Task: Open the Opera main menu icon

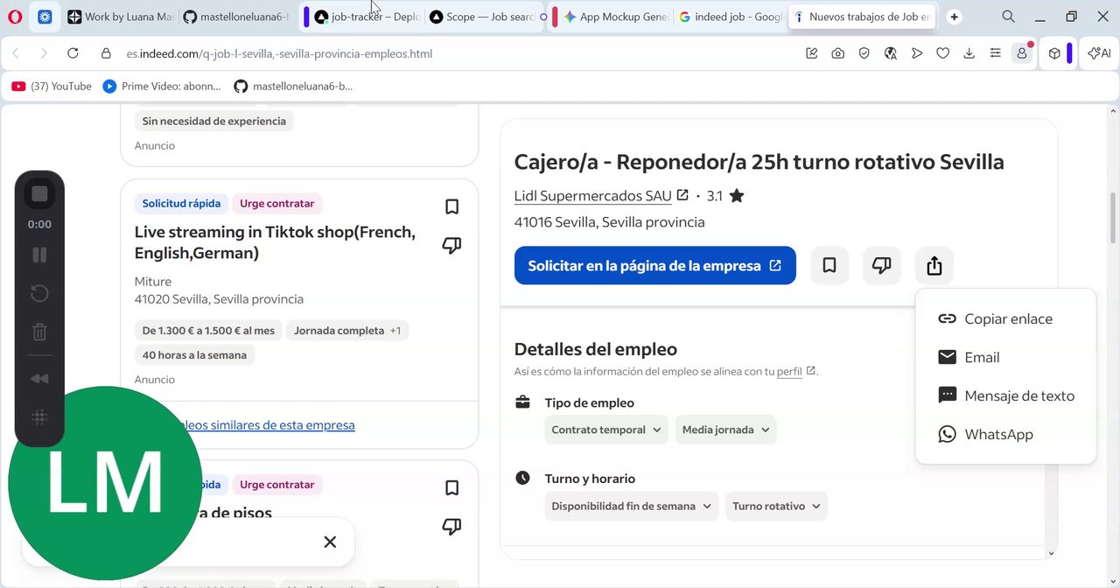Action: point(15,17)
